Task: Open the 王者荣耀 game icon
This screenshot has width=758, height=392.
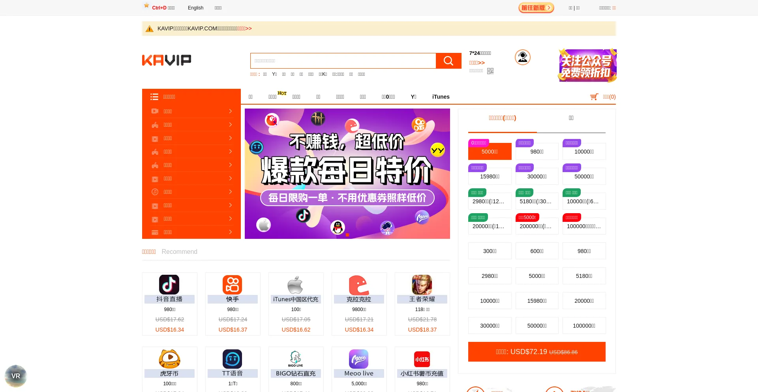Action: click(422, 285)
